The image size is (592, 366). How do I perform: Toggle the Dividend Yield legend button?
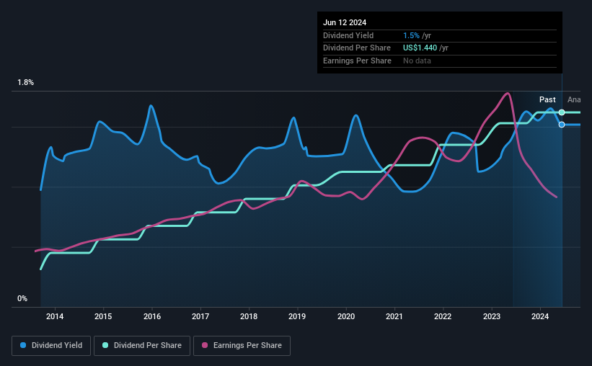click(x=51, y=346)
